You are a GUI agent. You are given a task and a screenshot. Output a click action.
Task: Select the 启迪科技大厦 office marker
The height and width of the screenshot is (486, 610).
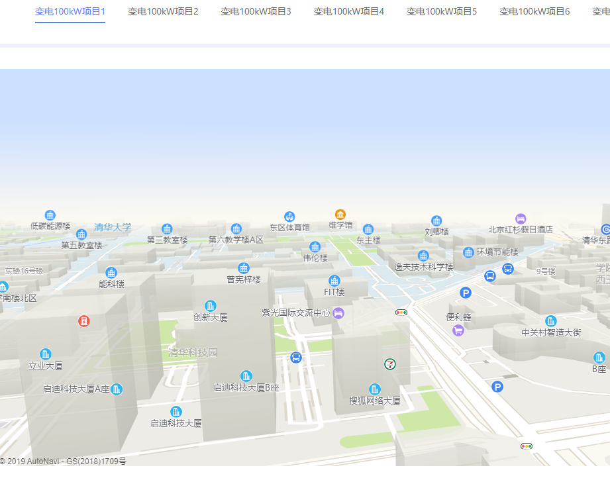[176, 412]
